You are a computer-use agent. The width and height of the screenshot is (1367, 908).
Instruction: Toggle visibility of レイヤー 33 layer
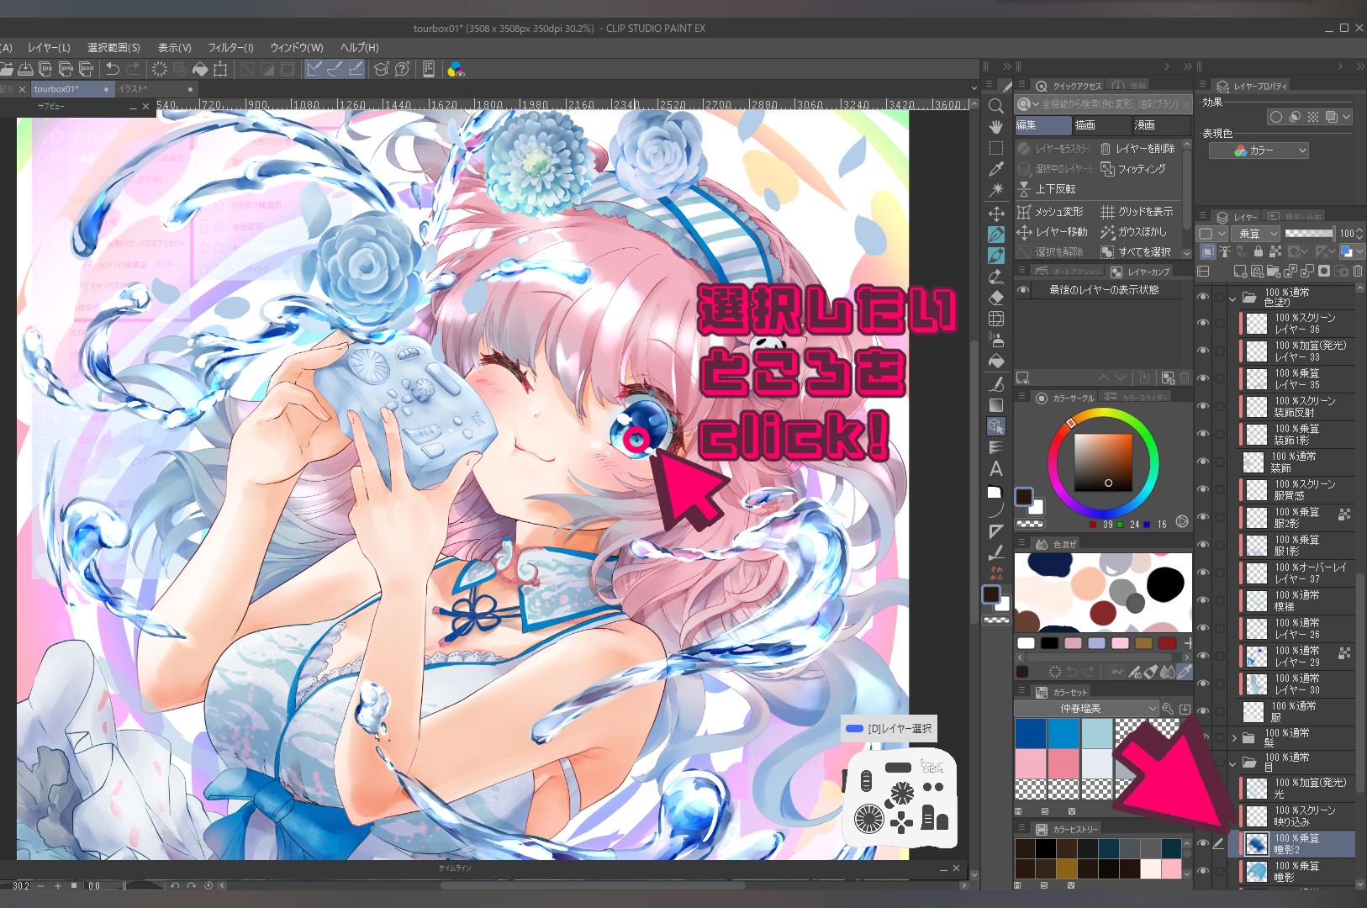pyautogui.click(x=1203, y=351)
